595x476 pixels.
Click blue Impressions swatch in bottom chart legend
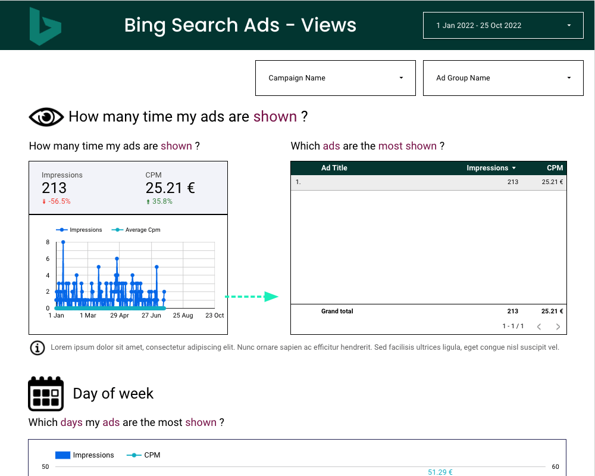62,455
